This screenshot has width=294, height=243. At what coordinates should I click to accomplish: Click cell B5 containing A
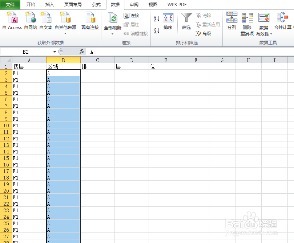click(63, 93)
